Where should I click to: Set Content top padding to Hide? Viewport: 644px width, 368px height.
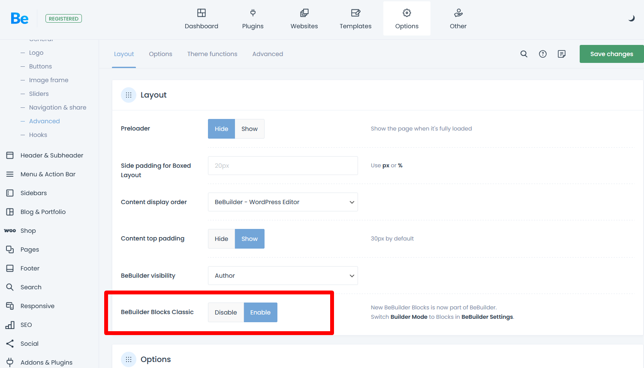point(221,239)
